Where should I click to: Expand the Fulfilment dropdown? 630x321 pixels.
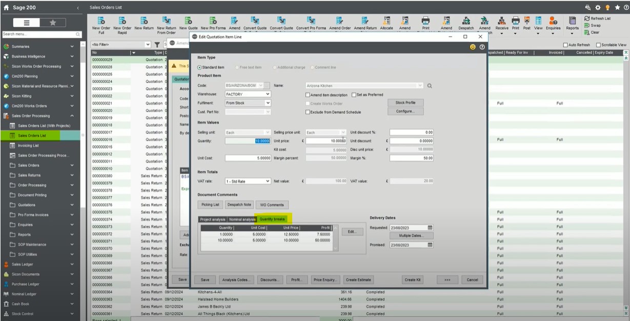click(268, 103)
